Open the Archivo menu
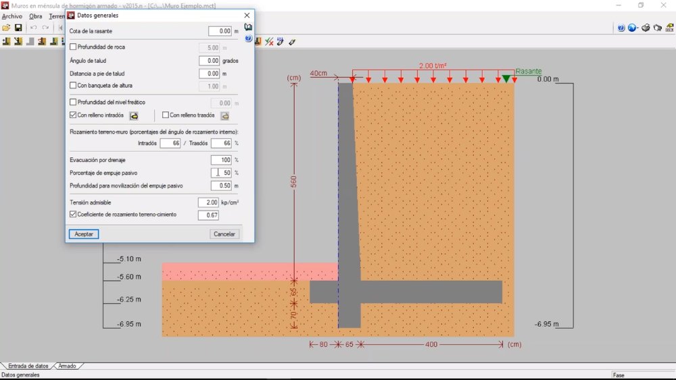676x380 pixels. 12,16
